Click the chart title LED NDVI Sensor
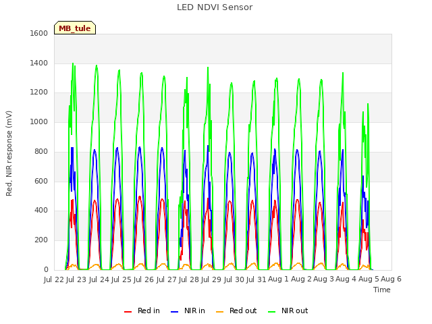This screenshot has width=432, height=324. (x=215, y=7)
